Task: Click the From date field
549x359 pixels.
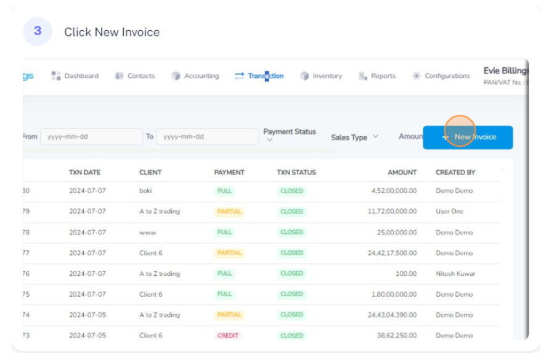Action: point(92,137)
